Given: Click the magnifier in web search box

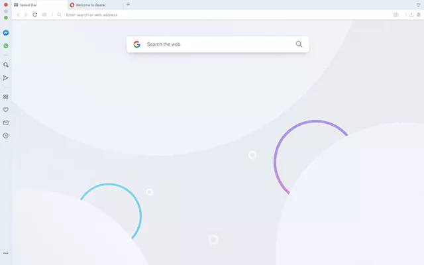Looking at the screenshot, I should click(299, 44).
